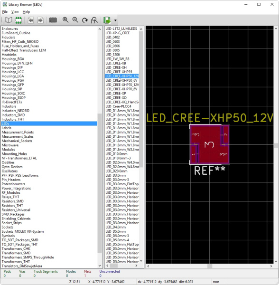Choose footprint LED_0402
The image size is (279, 285).
tap(112, 37)
